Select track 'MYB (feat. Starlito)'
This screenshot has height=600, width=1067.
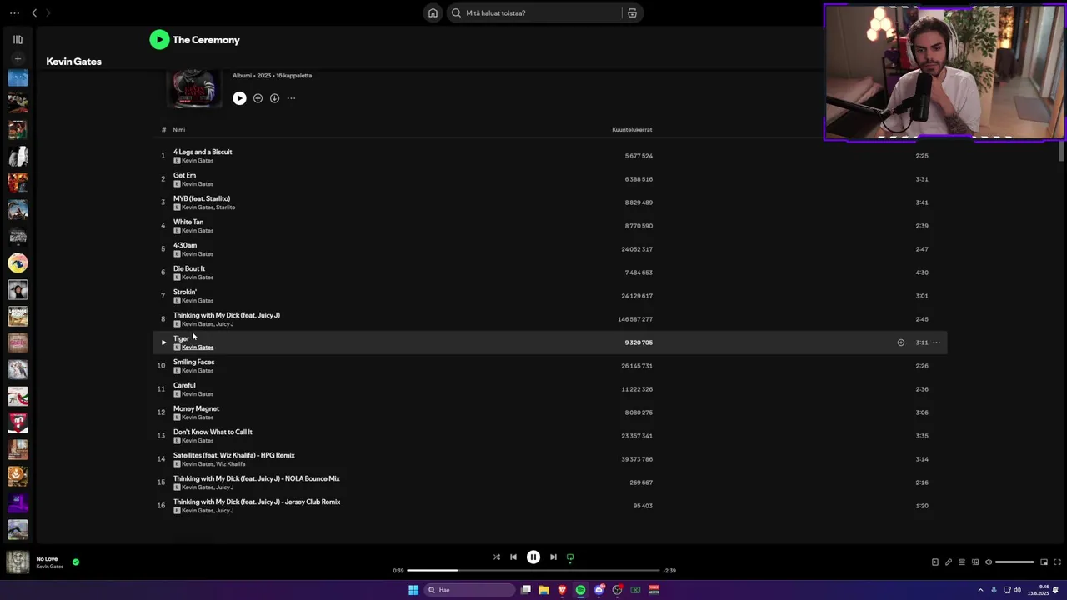coord(202,198)
